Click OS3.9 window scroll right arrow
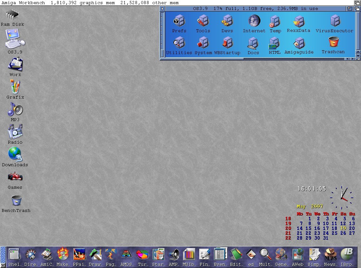361x268 pixels. click(x=353, y=59)
